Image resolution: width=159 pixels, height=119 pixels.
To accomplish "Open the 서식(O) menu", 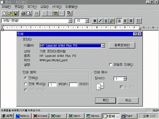I will tap(57, 7).
